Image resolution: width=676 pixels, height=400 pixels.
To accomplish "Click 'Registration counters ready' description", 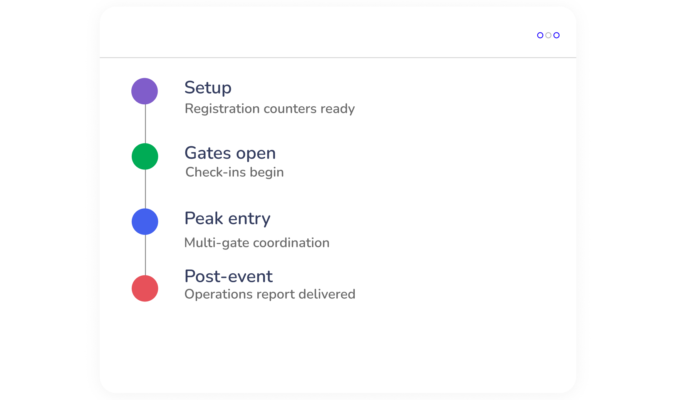I will coord(270,109).
